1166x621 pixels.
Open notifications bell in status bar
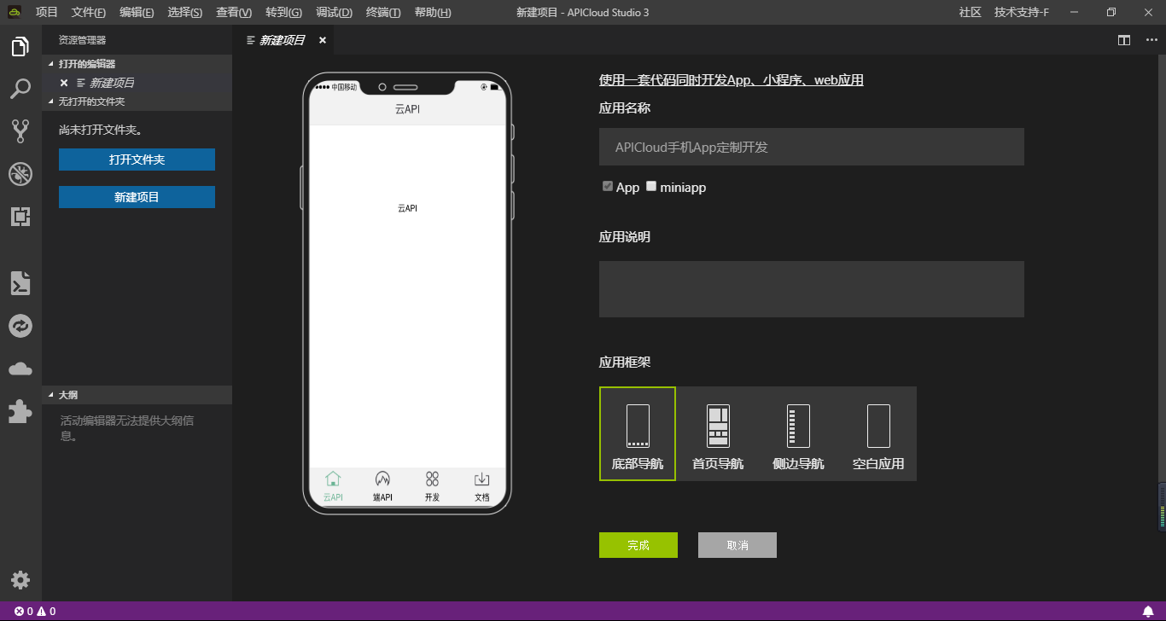[x=1148, y=612]
